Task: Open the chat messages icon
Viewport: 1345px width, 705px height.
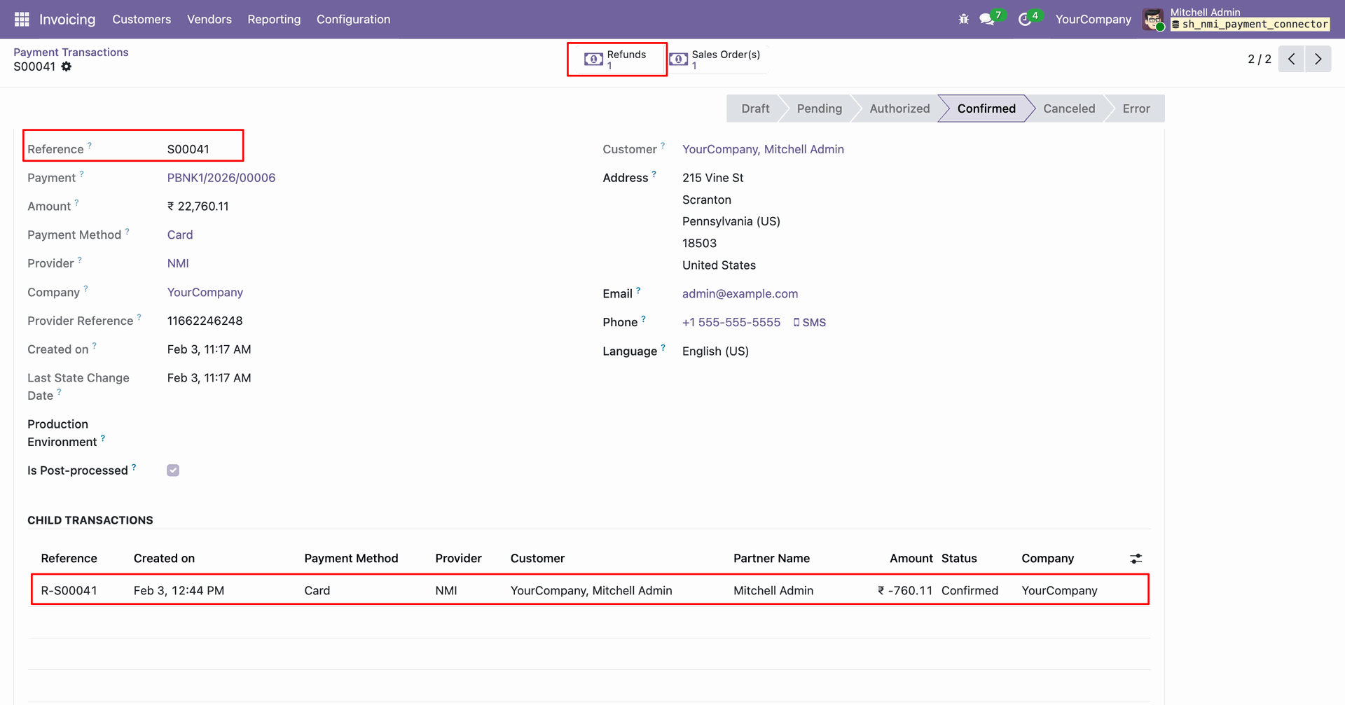Action: click(x=987, y=19)
